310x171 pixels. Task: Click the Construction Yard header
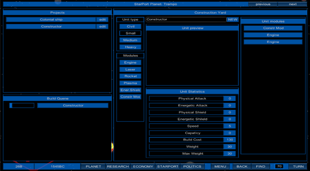(x=210, y=12)
